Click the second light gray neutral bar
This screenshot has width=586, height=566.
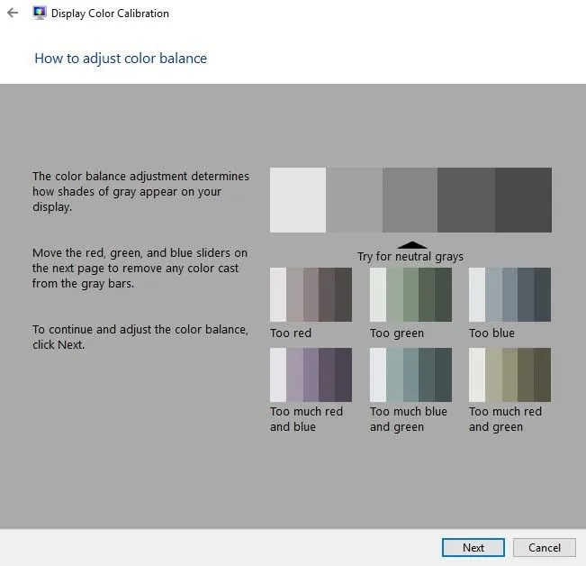click(354, 200)
